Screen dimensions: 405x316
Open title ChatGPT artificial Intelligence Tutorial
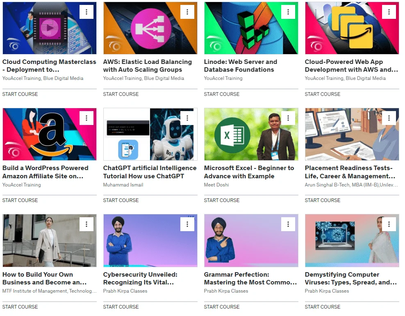click(150, 172)
